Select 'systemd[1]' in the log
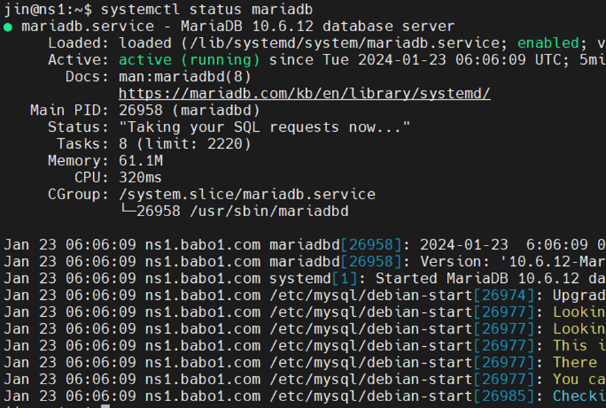 click(314, 279)
